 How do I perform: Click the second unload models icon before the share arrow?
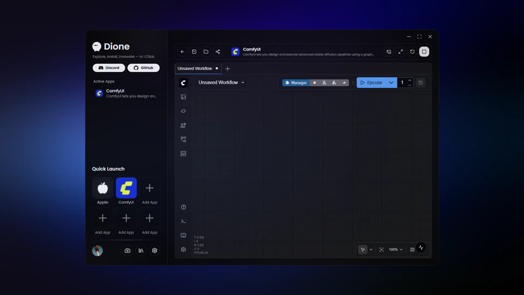click(334, 83)
